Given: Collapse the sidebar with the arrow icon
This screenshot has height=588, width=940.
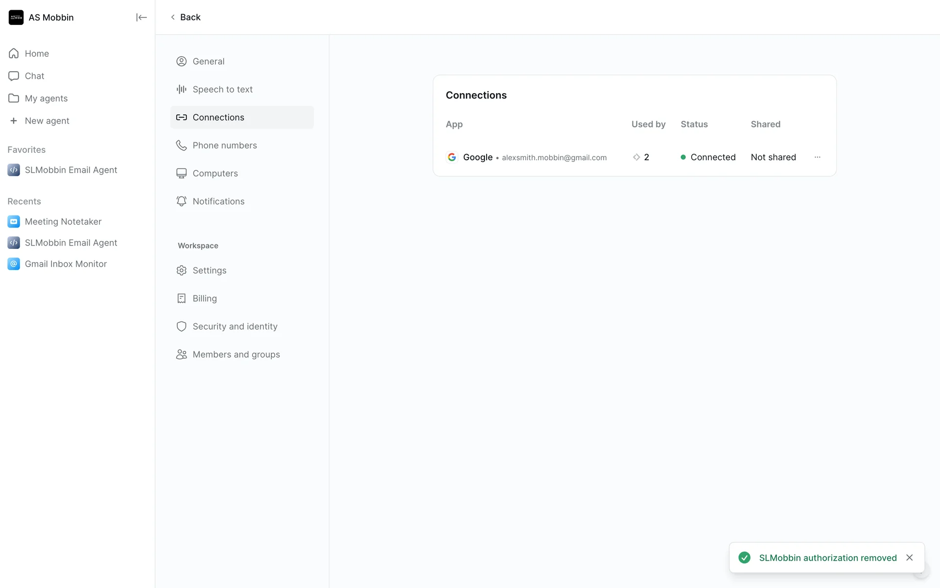Looking at the screenshot, I should pyautogui.click(x=141, y=18).
